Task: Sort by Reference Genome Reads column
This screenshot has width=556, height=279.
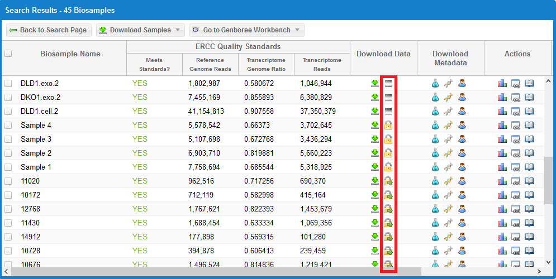Action: coord(210,64)
